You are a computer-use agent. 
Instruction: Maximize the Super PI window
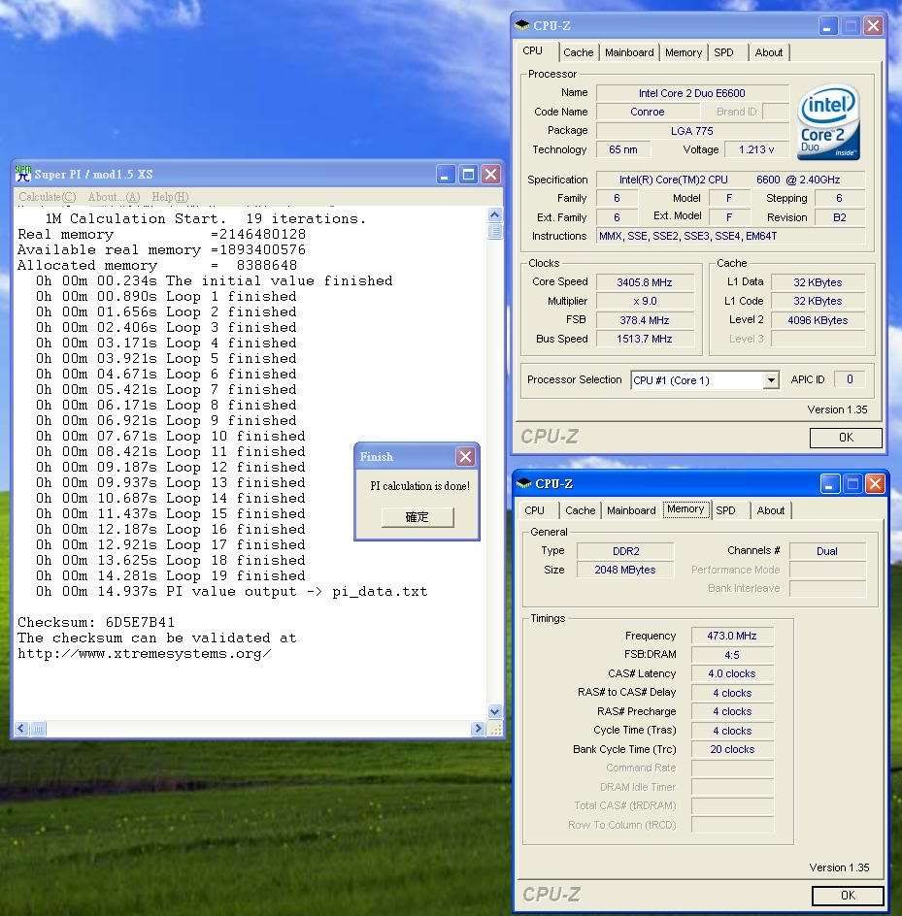coord(468,174)
